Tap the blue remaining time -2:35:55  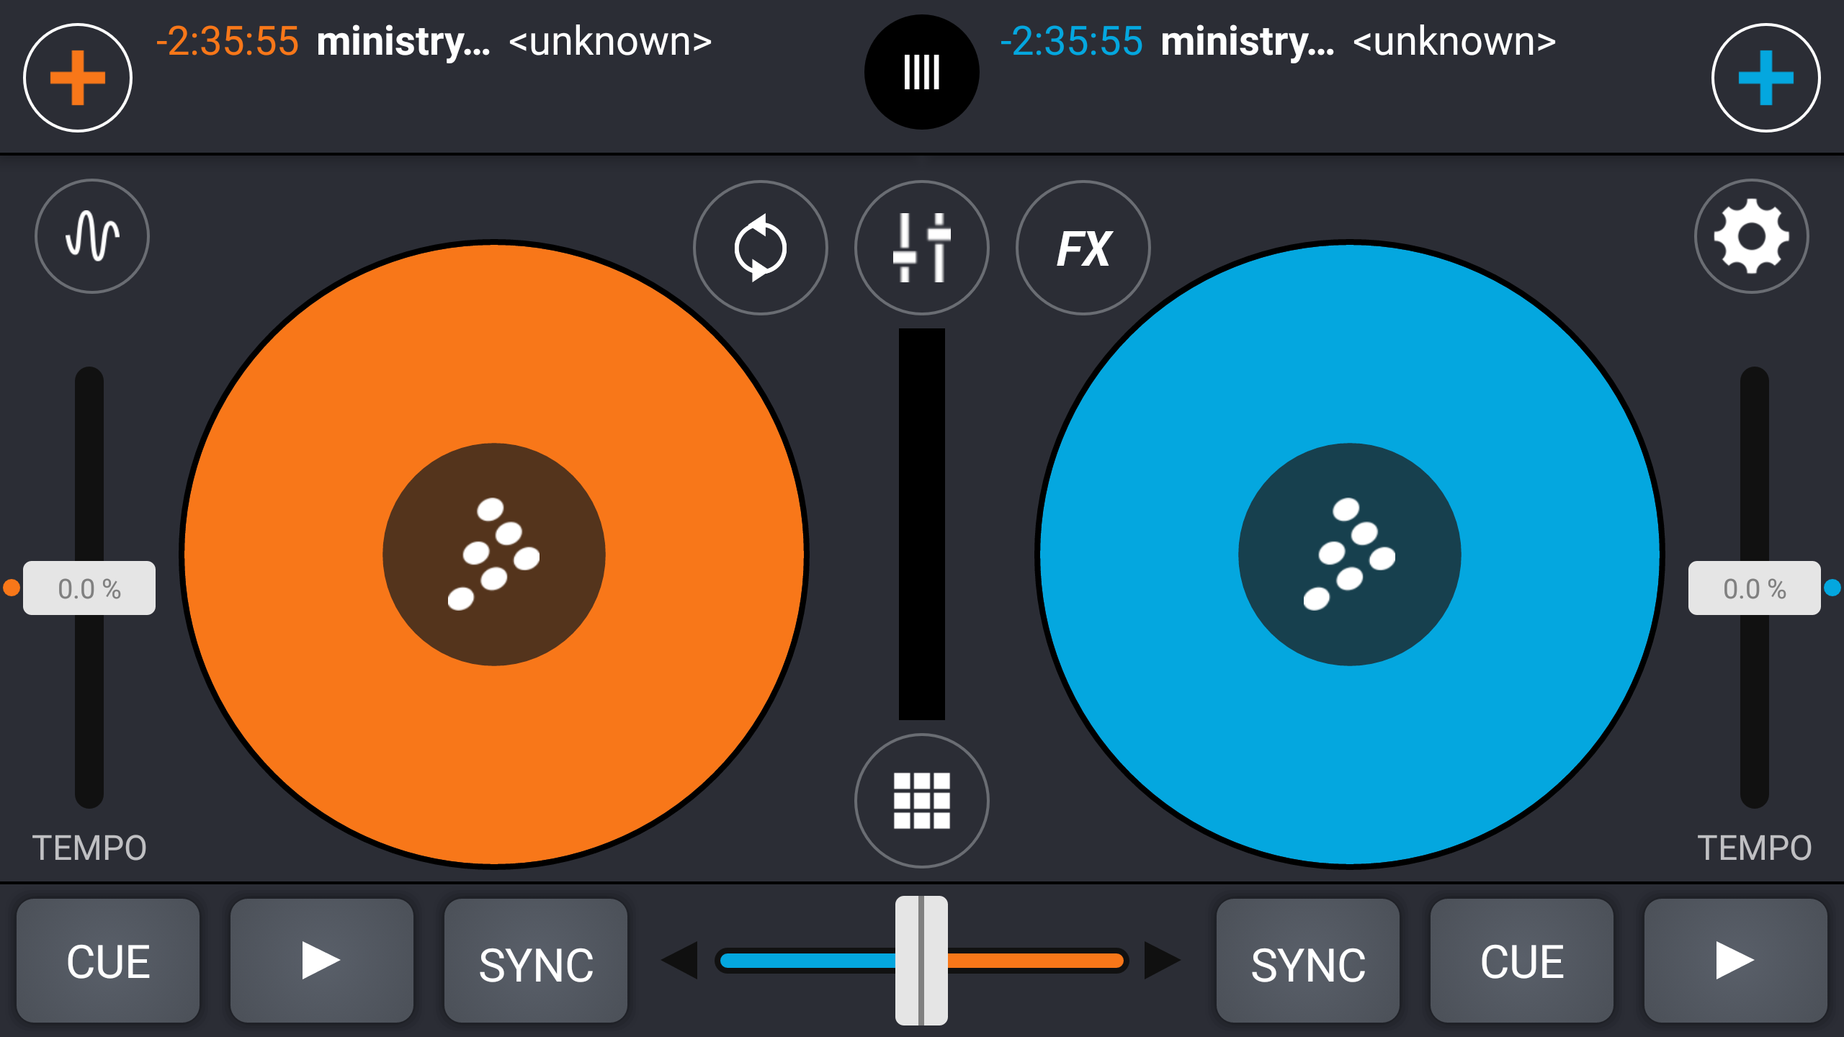[x=1071, y=41]
